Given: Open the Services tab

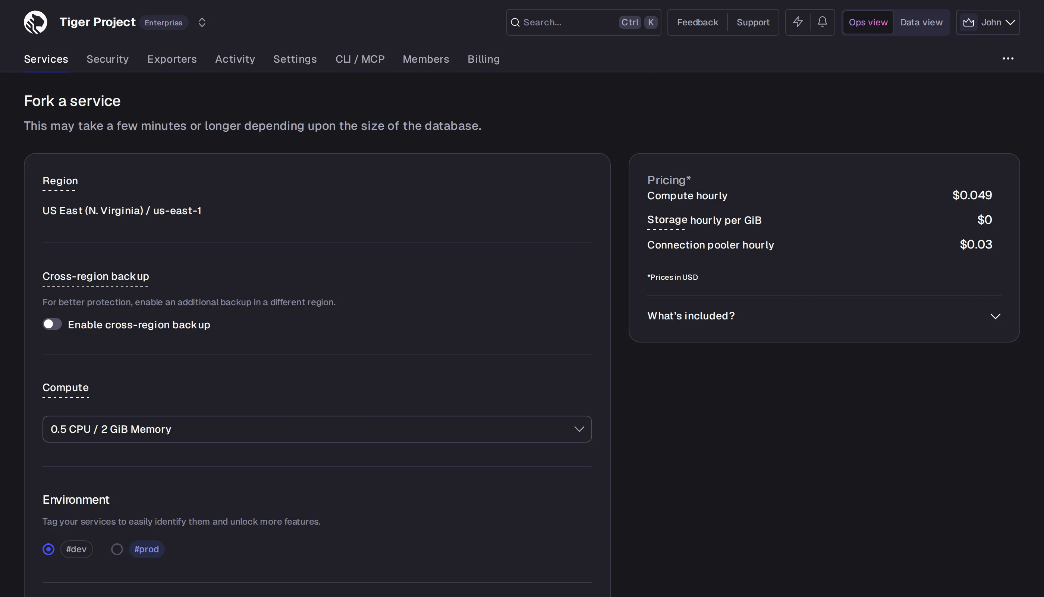Looking at the screenshot, I should (46, 59).
